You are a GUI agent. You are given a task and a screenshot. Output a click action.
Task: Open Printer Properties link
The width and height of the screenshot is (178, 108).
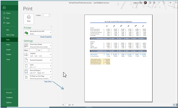pos(46,37)
